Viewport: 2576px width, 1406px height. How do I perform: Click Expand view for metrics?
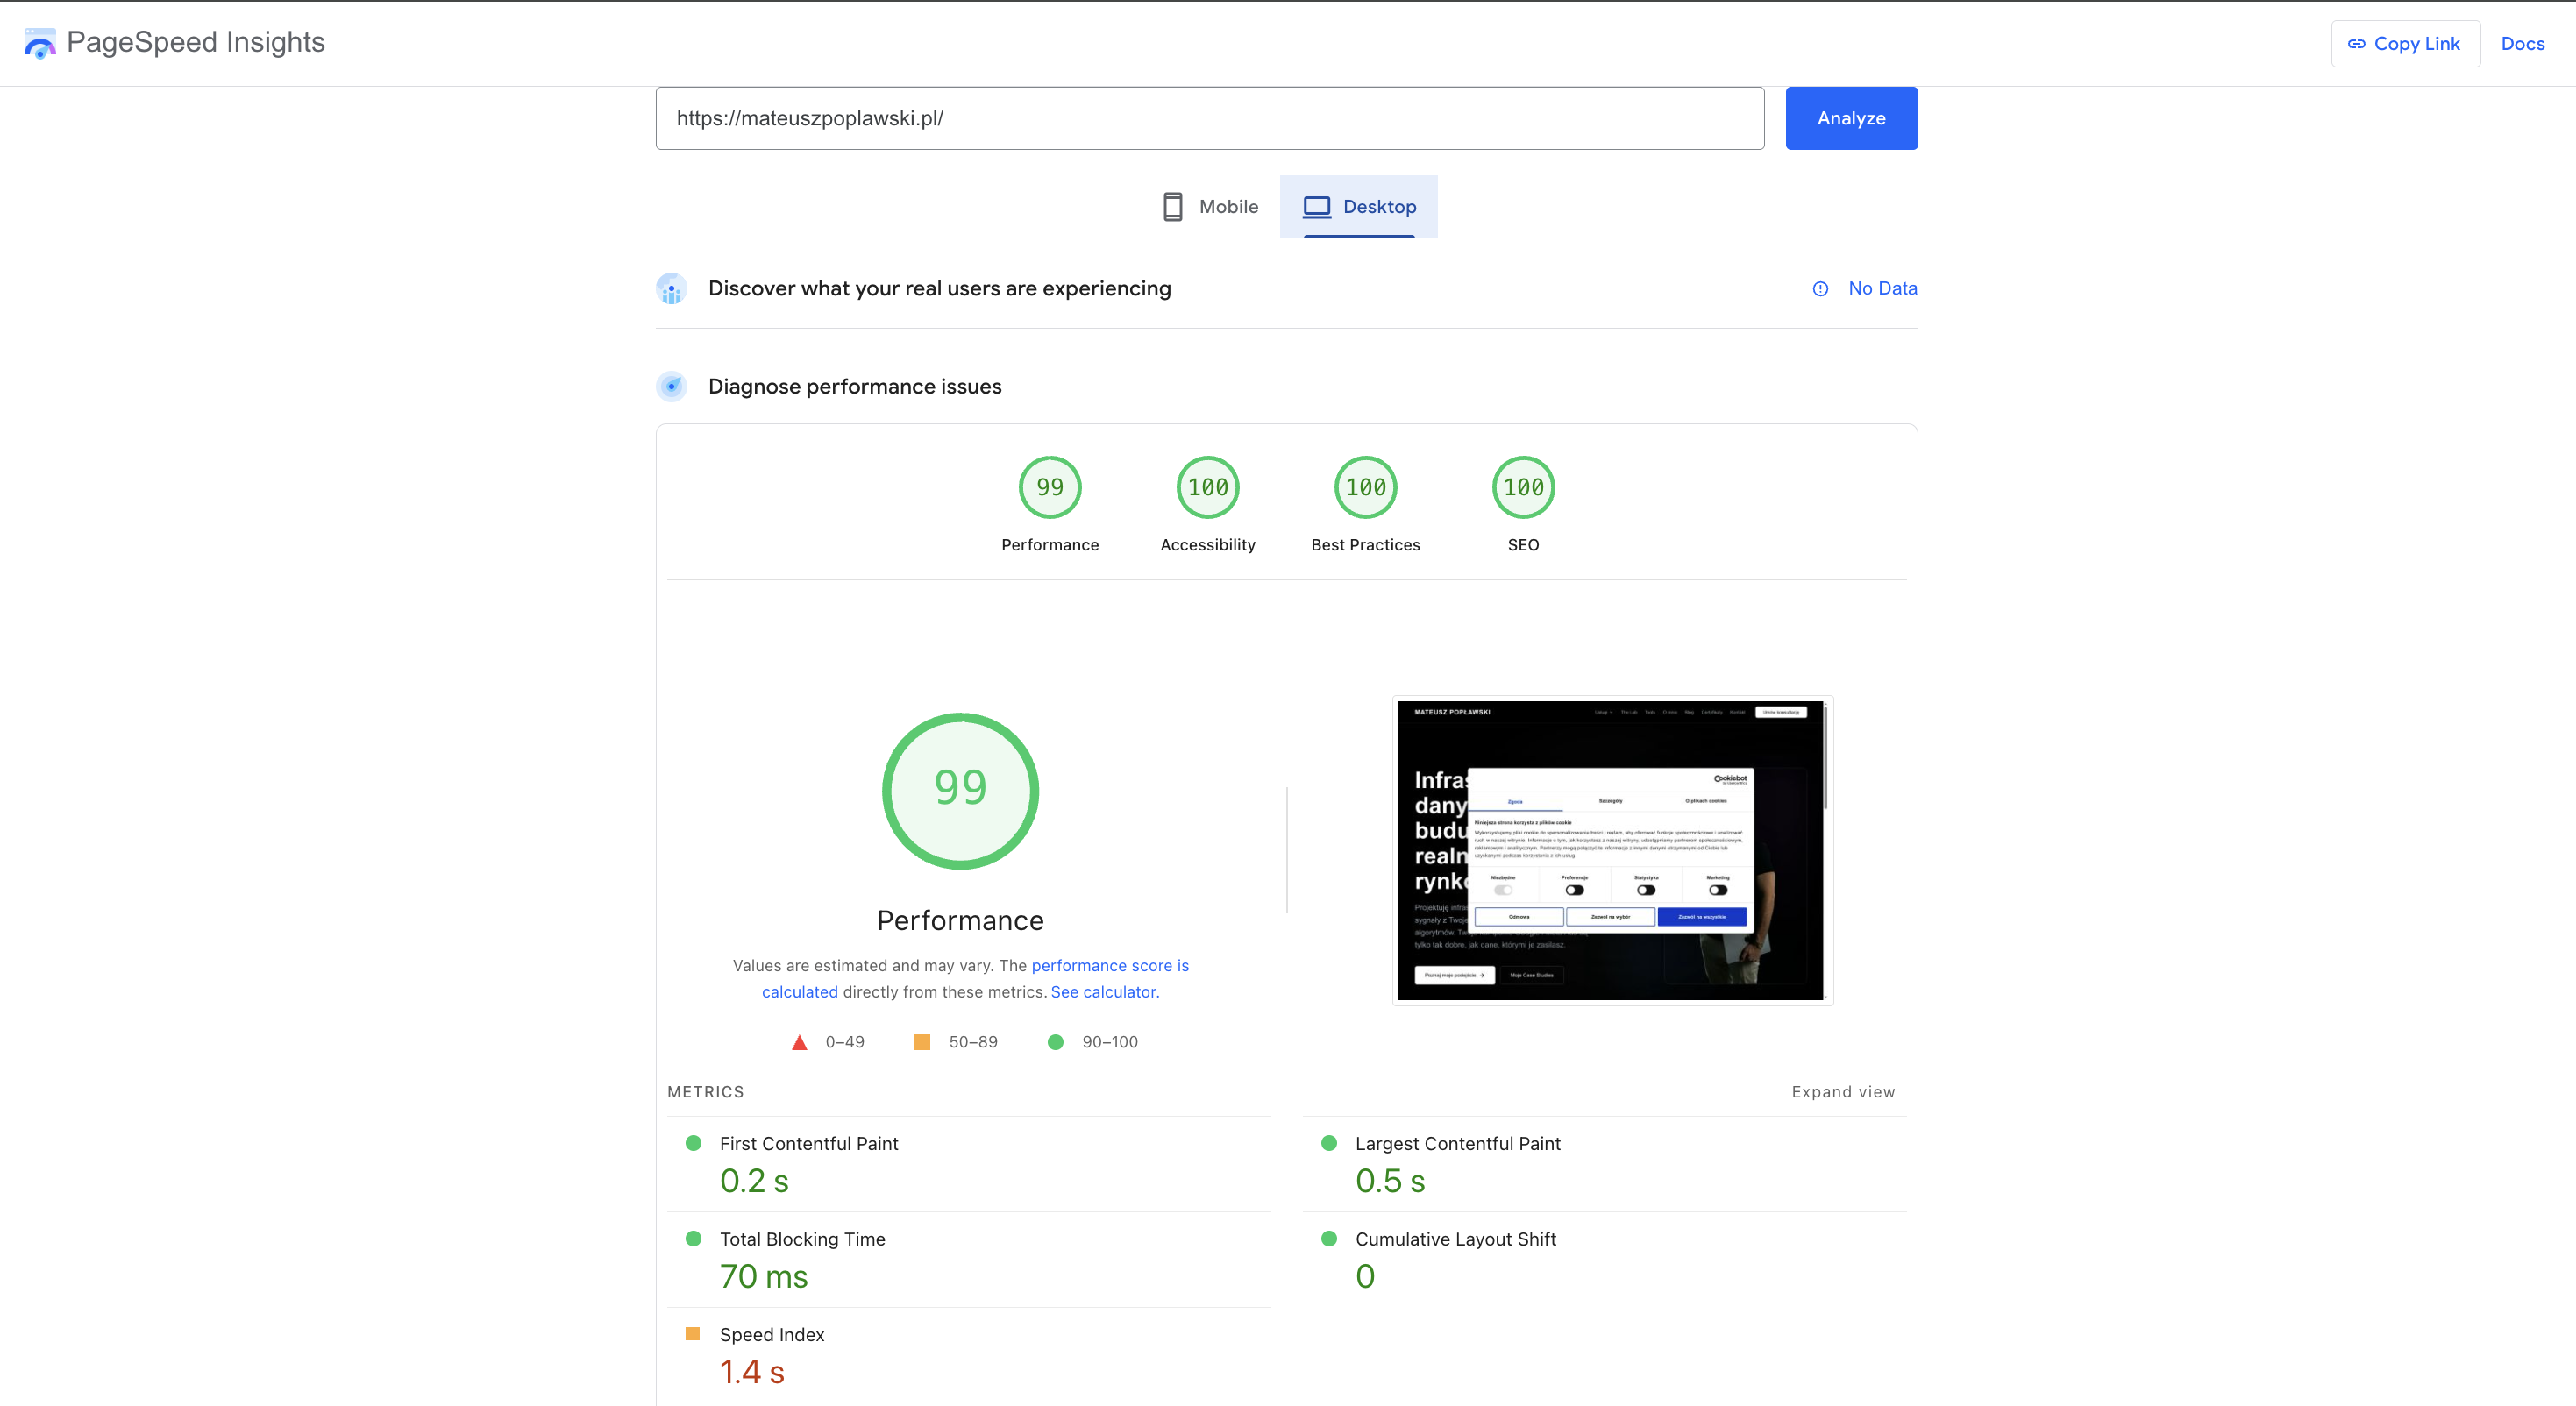pyautogui.click(x=1843, y=1092)
